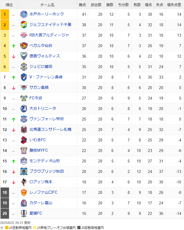Click the yellow rank 1 cell
The width and height of the screenshot is (184, 230).
(5, 14)
